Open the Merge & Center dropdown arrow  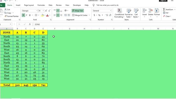coord(89,15)
